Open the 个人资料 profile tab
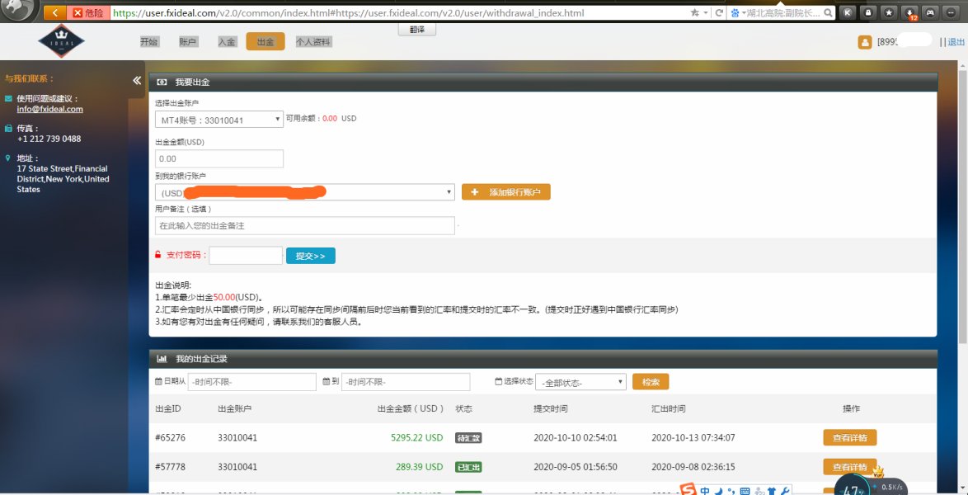The image size is (968, 495). coord(313,42)
